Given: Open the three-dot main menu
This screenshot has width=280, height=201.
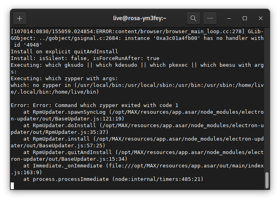Looking at the screenshot, I should [x=210, y=18].
